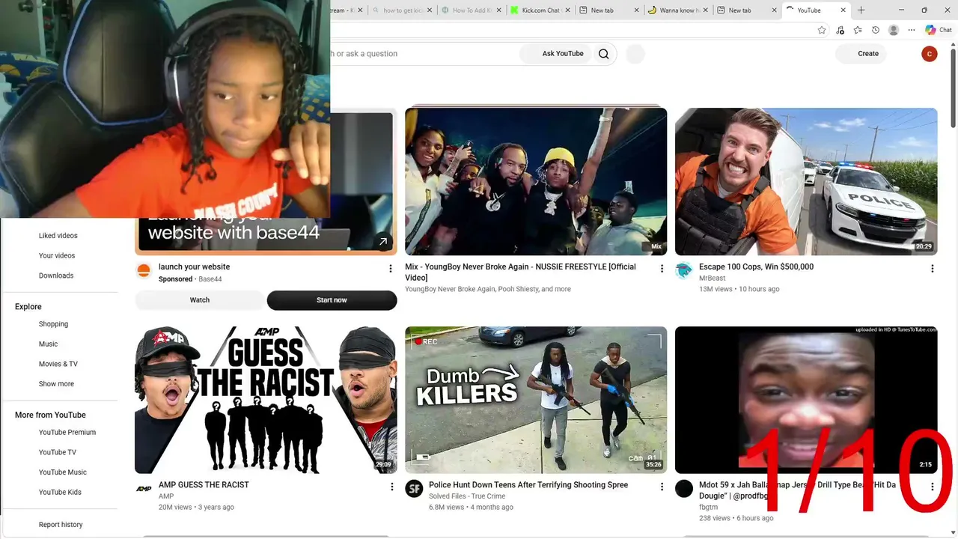This screenshot has width=958, height=539.
Task: Click the Start now ad button
Action: tap(332, 300)
